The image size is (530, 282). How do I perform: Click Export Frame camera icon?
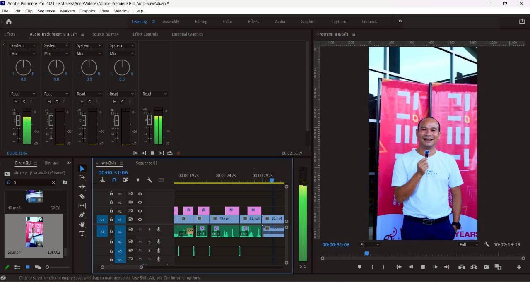(486, 267)
